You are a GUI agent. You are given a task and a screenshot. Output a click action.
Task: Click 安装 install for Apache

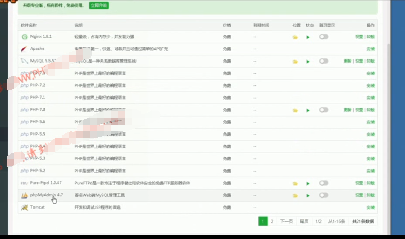point(370,49)
